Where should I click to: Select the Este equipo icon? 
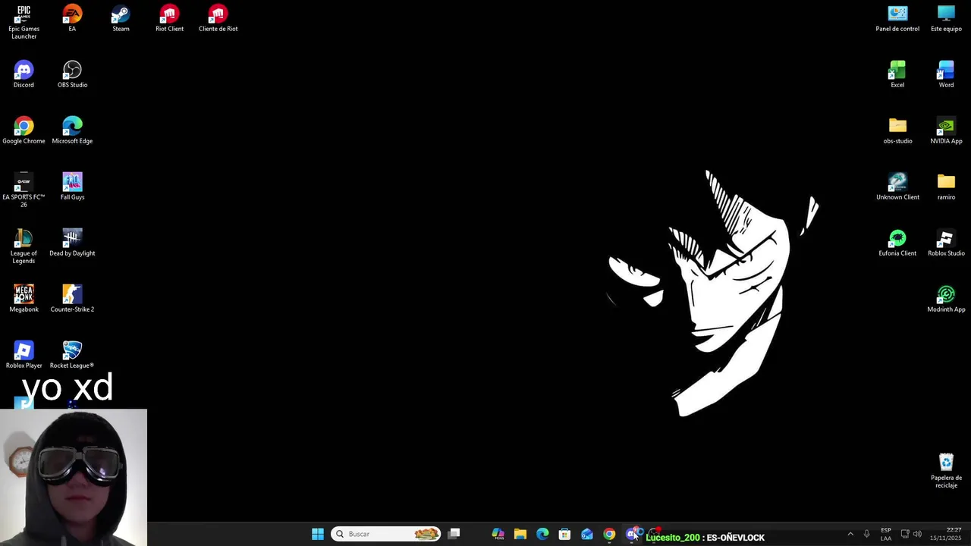coord(946,19)
